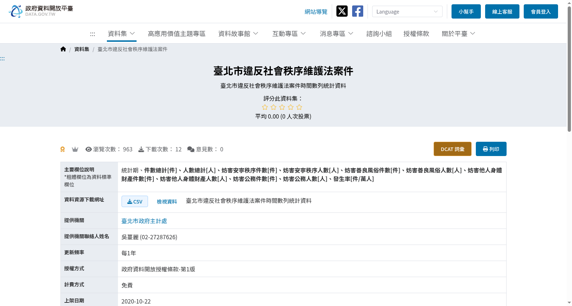This screenshot has width=572, height=306.
Task: Open the 諮詢小組 menu item
Action: pyautogui.click(x=379, y=34)
